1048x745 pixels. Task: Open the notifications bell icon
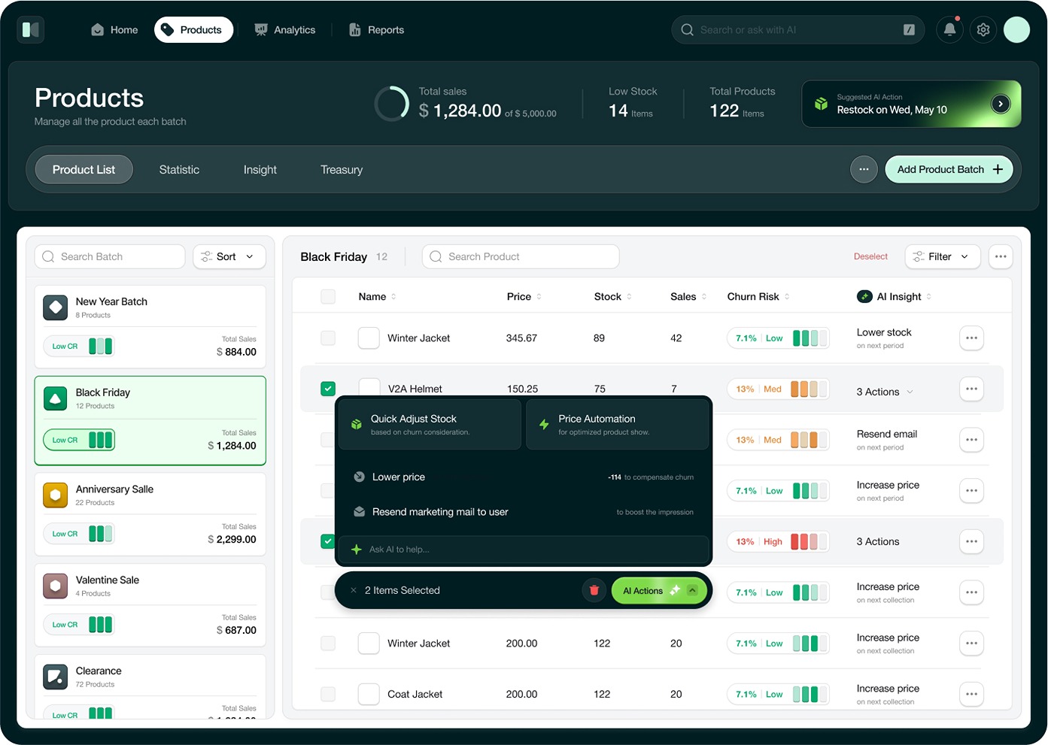(x=949, y=30)
